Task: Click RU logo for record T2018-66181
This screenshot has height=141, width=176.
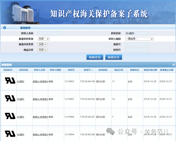Action: (10, 116)
